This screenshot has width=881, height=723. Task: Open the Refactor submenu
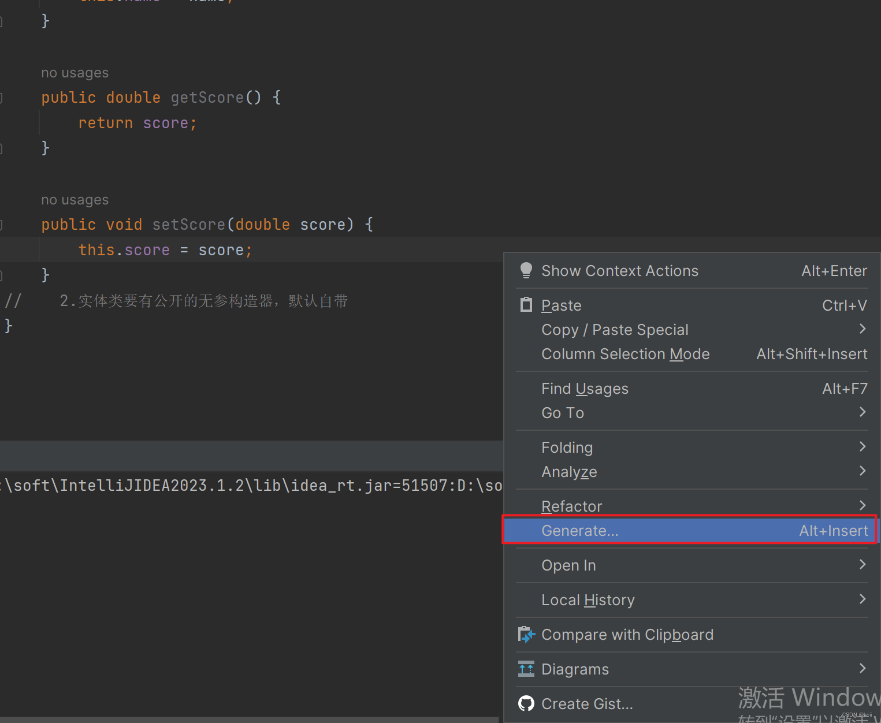[692, 506]
